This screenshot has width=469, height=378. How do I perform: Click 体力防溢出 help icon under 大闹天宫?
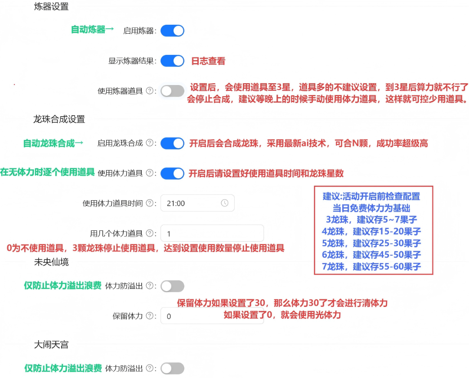[150, 369]
